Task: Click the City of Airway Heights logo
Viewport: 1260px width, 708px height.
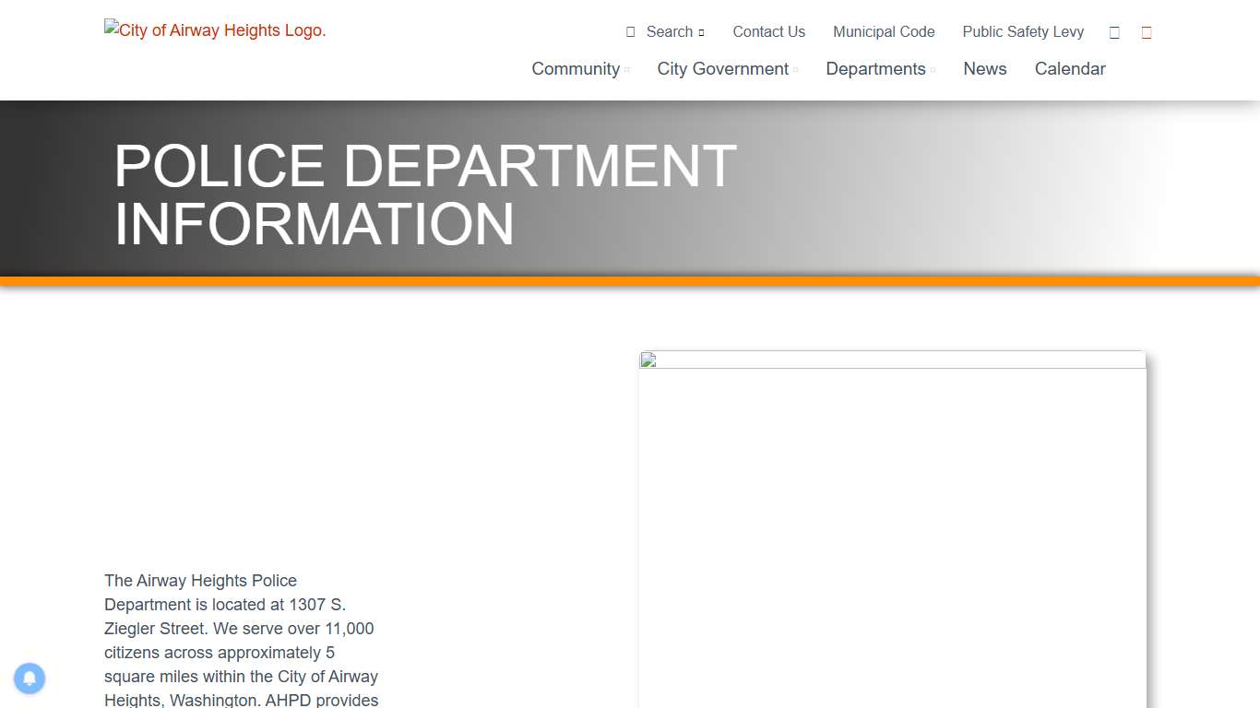Action: (x=215, y=29)
